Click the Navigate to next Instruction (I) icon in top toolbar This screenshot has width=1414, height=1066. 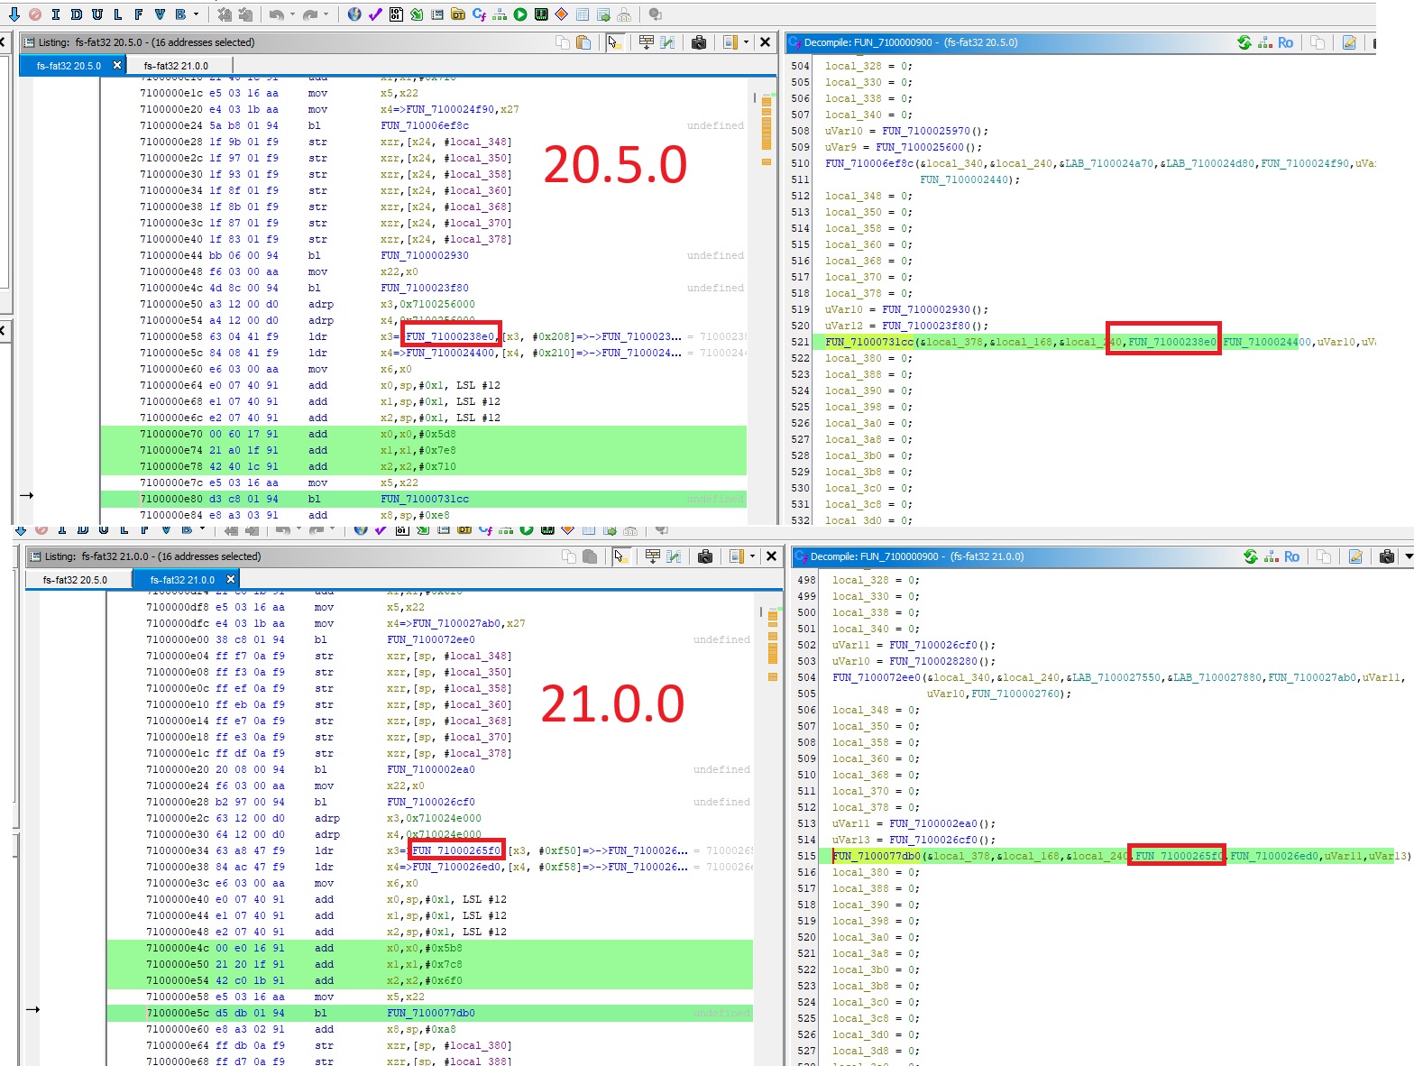tap(56, 14)
